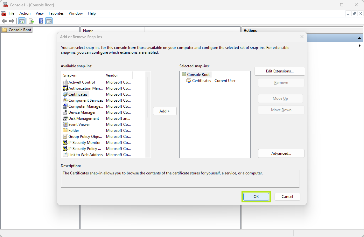Image resolution: width=364 pixels, height=237 pixels.
Task: Open the Action menu
Action: pyautogui.click(x=25, y=13)
